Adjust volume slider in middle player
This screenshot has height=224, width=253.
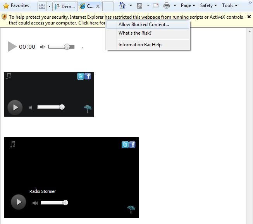(51, 107)
